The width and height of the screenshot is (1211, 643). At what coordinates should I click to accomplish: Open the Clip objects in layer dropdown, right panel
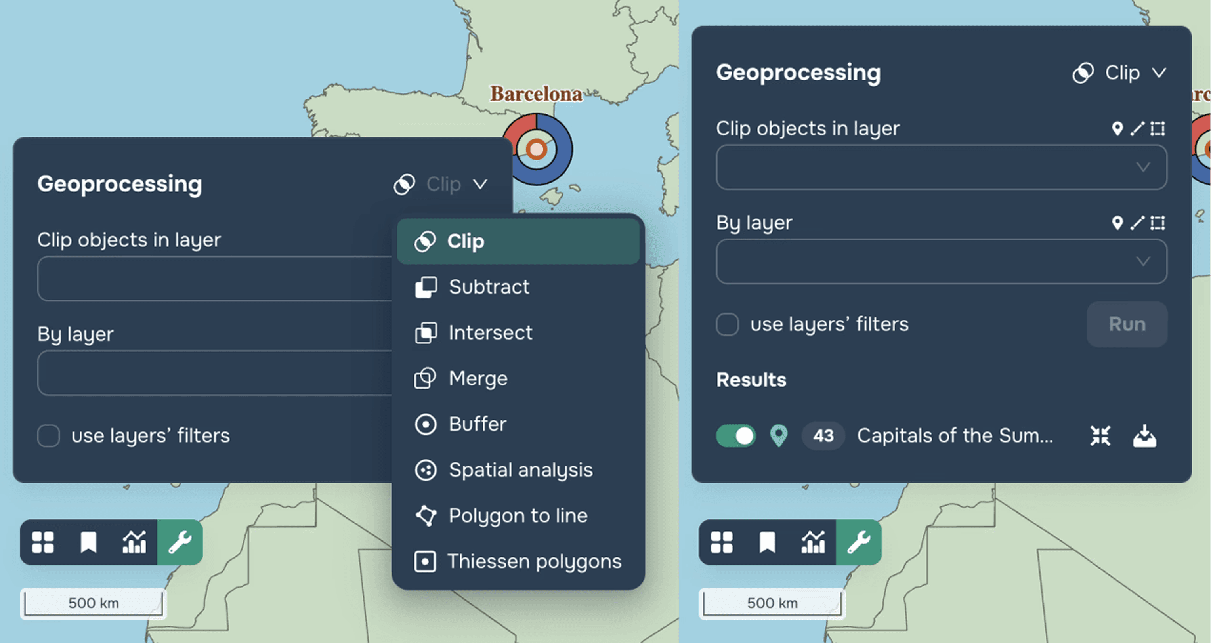(941, 167)
